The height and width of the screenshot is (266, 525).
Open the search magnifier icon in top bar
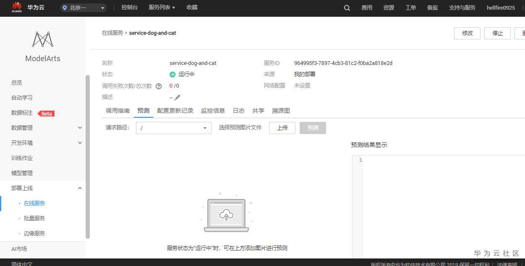[347, 8]
